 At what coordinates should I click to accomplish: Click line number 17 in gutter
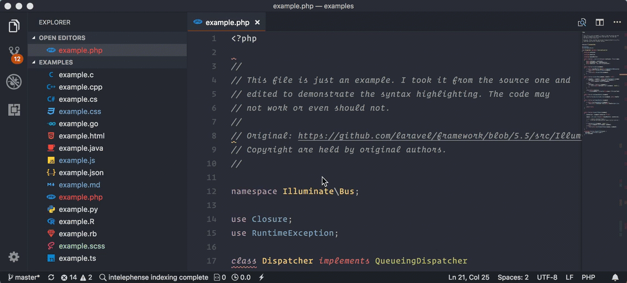[x=212, y=261]
